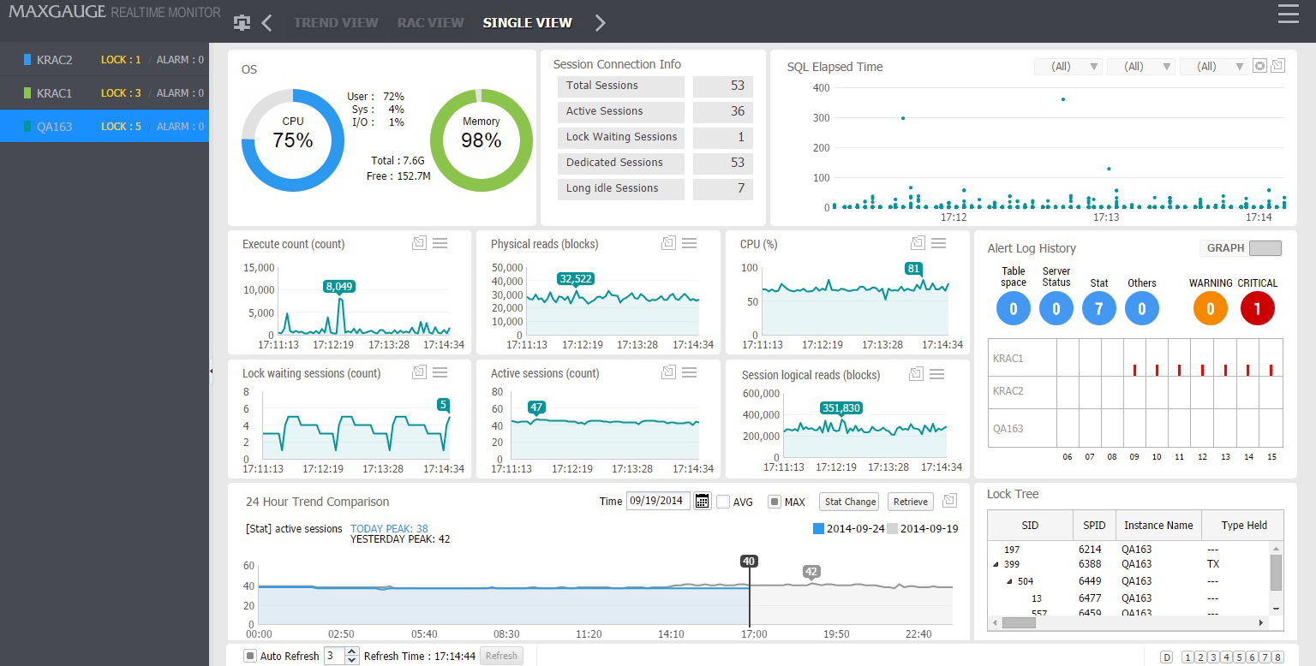Expand the Lock waiting sessions chart

click(419, 372)
